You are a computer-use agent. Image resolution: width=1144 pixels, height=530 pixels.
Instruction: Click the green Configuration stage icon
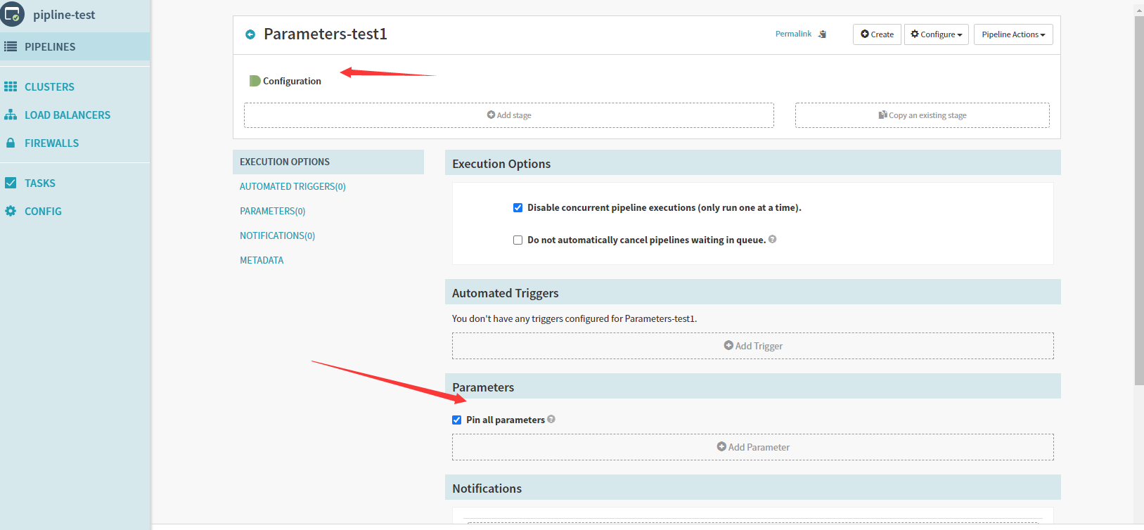(255, 81)
